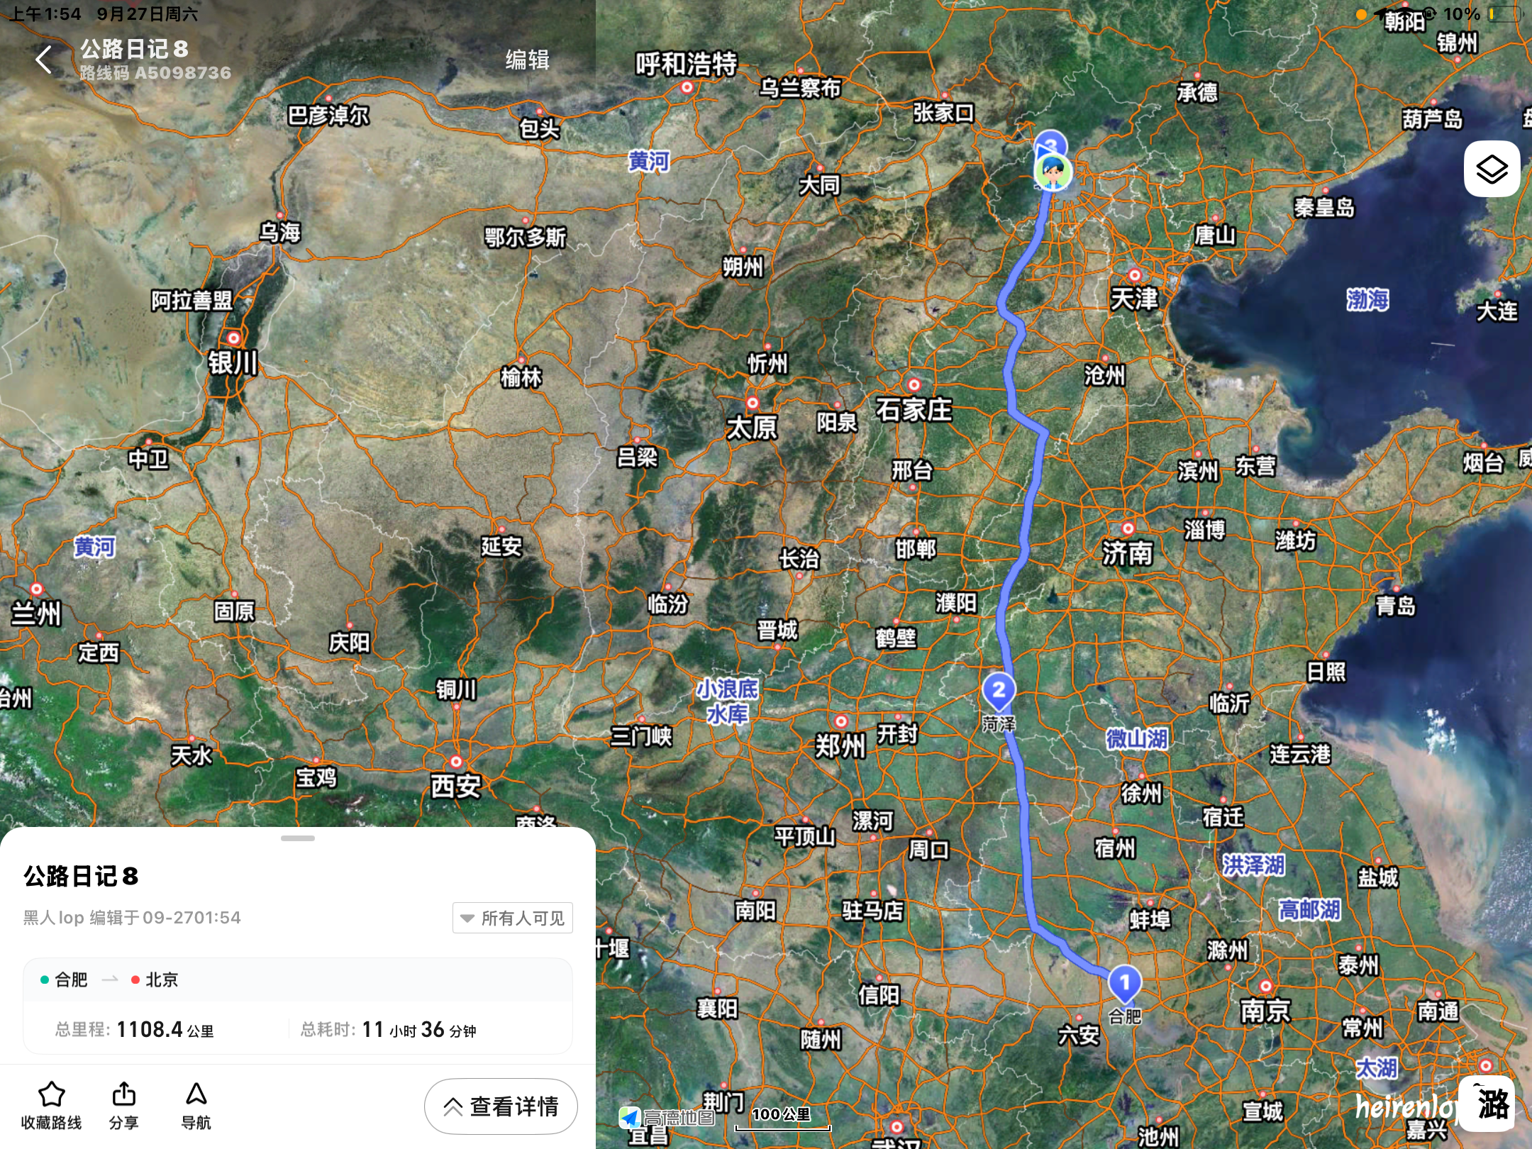This screenshot has height=1149, width=1532.
Task: Open the map layers switcher
Action: coord(1492,170)
